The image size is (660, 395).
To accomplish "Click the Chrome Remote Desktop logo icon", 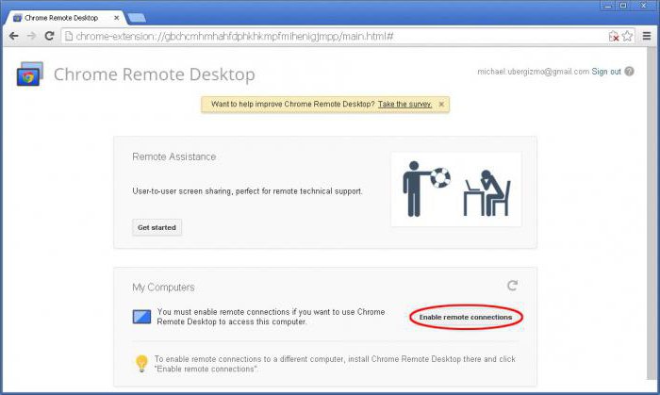I will (x=29, y=74).
